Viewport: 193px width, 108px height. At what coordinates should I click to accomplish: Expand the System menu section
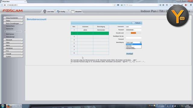tap(13, 57)
